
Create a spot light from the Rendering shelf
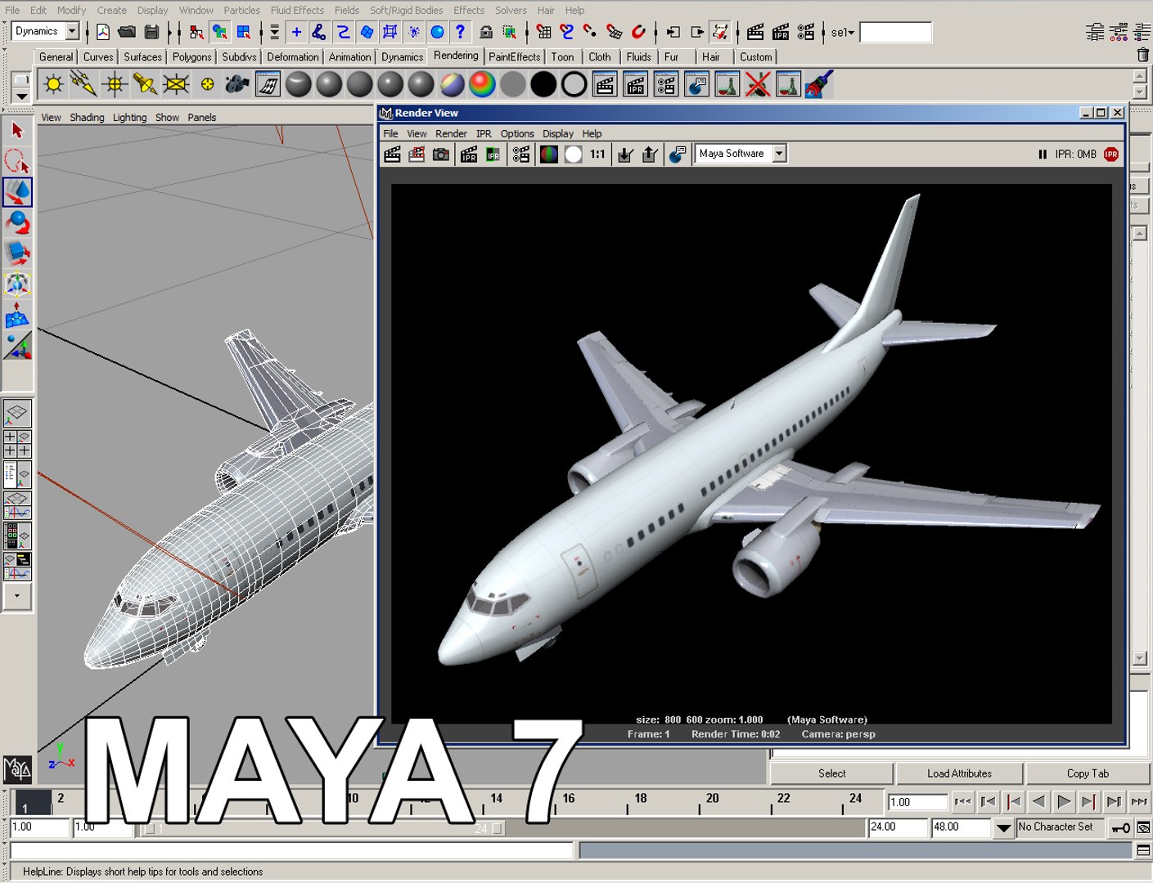(x=145, y=84)
